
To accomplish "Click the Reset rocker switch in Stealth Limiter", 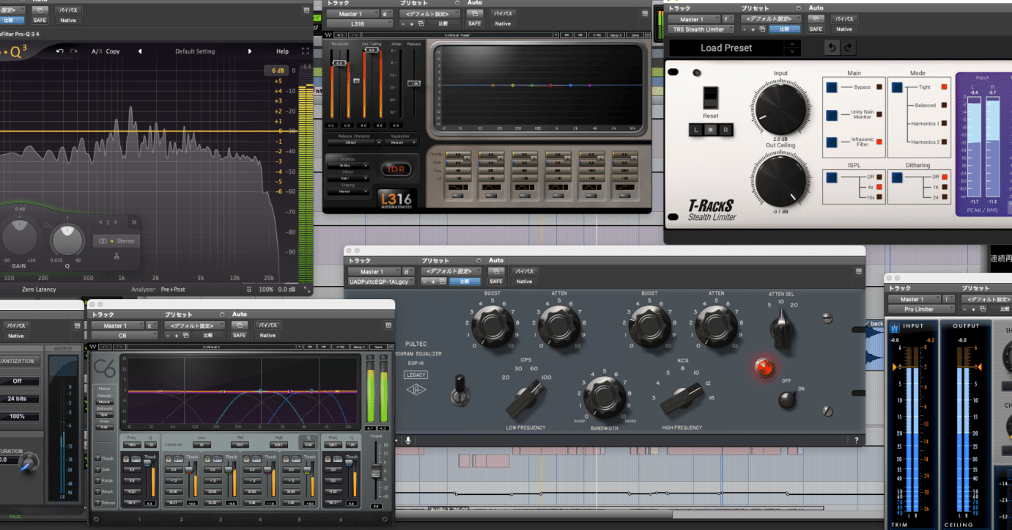I will coord(710,98).
